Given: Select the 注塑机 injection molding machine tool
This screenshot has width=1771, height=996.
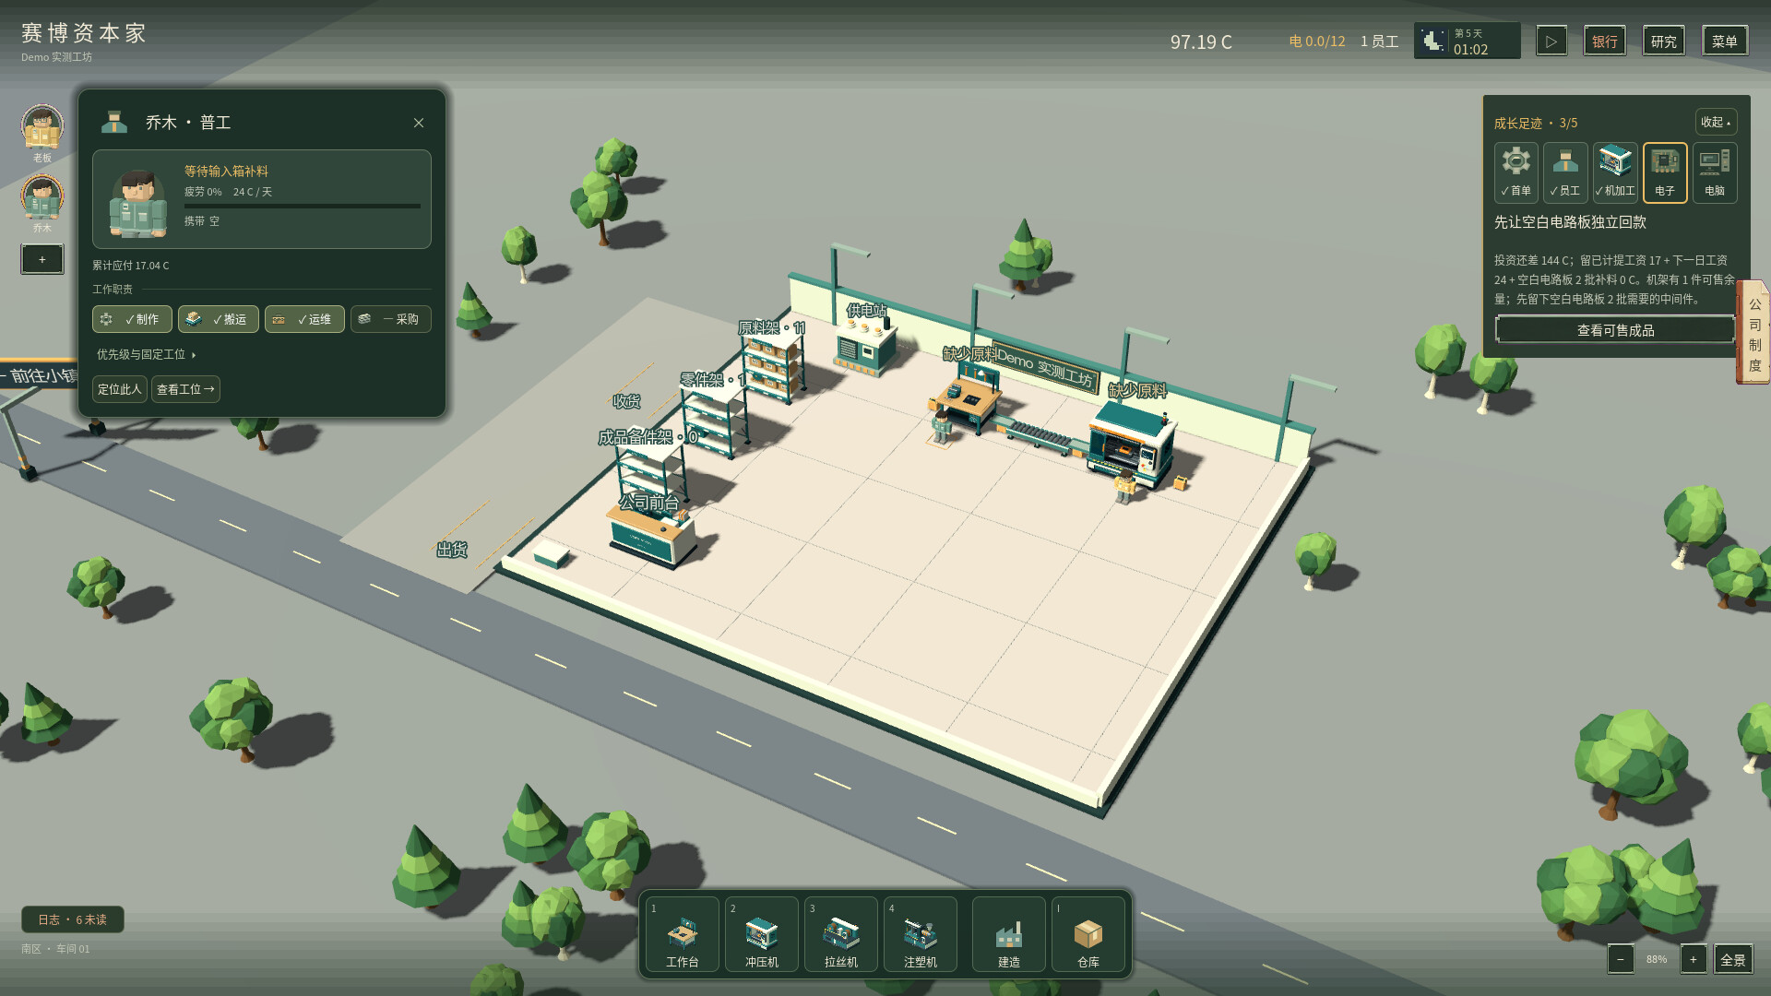Looking at the screenshot, I should 921,934.
